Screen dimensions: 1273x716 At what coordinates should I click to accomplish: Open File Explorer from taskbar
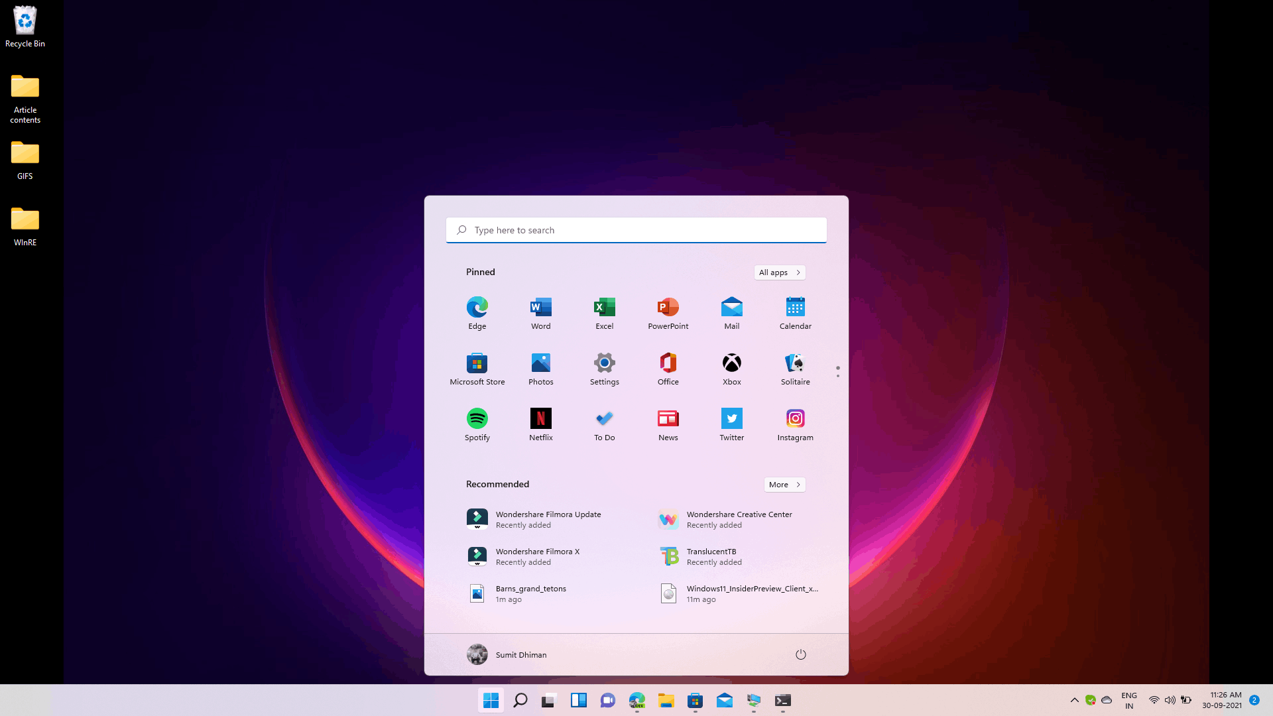[666, 699]
